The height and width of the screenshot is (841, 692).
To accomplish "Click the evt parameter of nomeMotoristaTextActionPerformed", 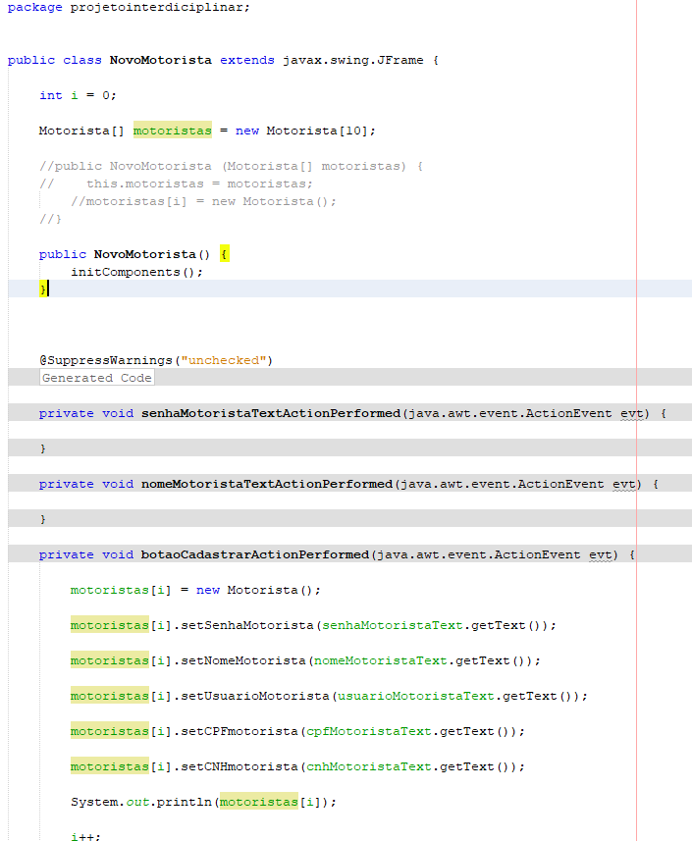I will (x=623, y=485).
